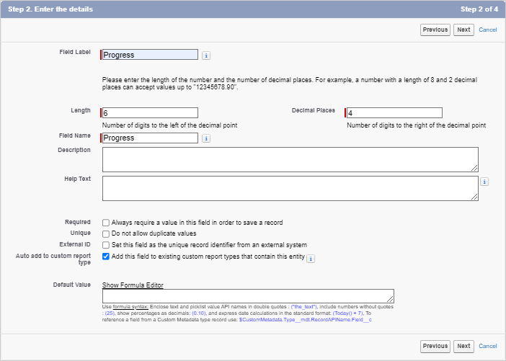Viewport: 506px width, 361px height.
Task: Click the bottom Cancel link
Action: click(x=488, y=346)
